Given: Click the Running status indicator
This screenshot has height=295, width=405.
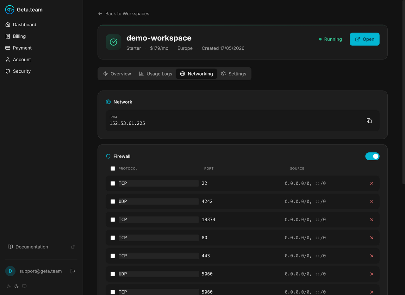Looking at the screenshot, I should coord(330,39).
